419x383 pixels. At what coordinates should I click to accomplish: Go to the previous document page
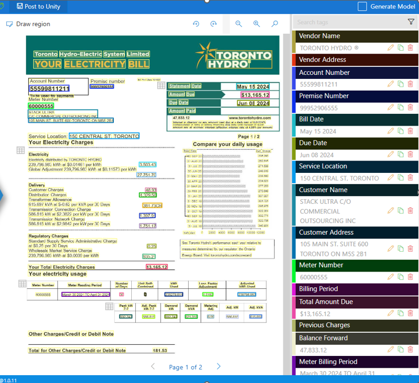(153, 367)
